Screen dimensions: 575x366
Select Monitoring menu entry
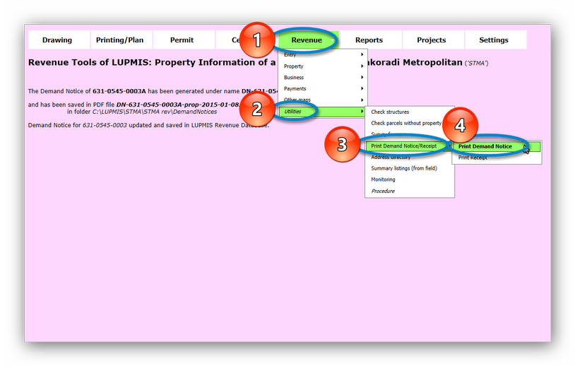410,179
